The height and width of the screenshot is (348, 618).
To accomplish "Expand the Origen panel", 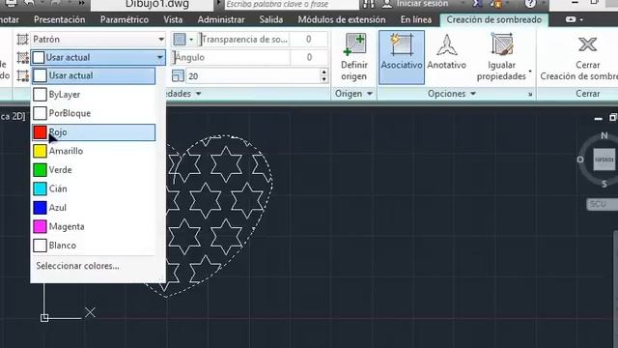I will tap(353, 94).
